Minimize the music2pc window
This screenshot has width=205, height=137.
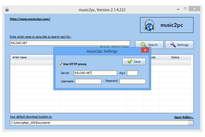tap(178, 9)
